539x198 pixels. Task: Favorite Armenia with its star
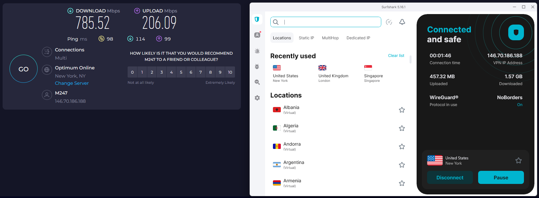pyautogui.click(x=402, y=183)
